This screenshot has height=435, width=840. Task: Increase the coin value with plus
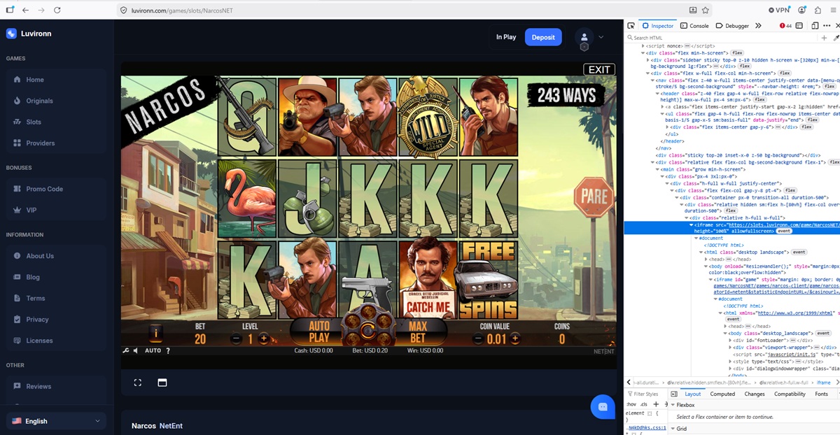[x=515, y=338]
